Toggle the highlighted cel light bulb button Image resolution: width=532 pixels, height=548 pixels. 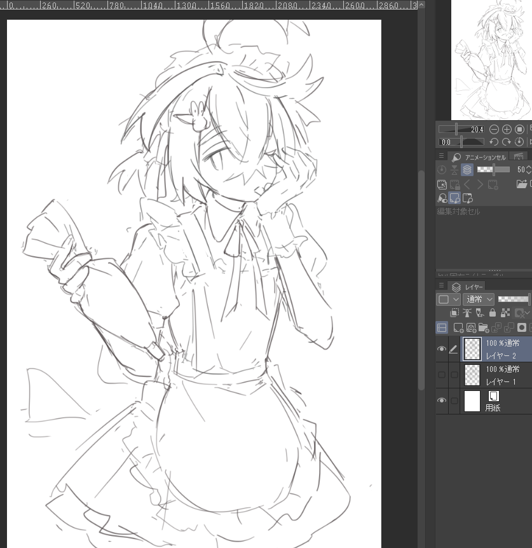click(454, 198)
